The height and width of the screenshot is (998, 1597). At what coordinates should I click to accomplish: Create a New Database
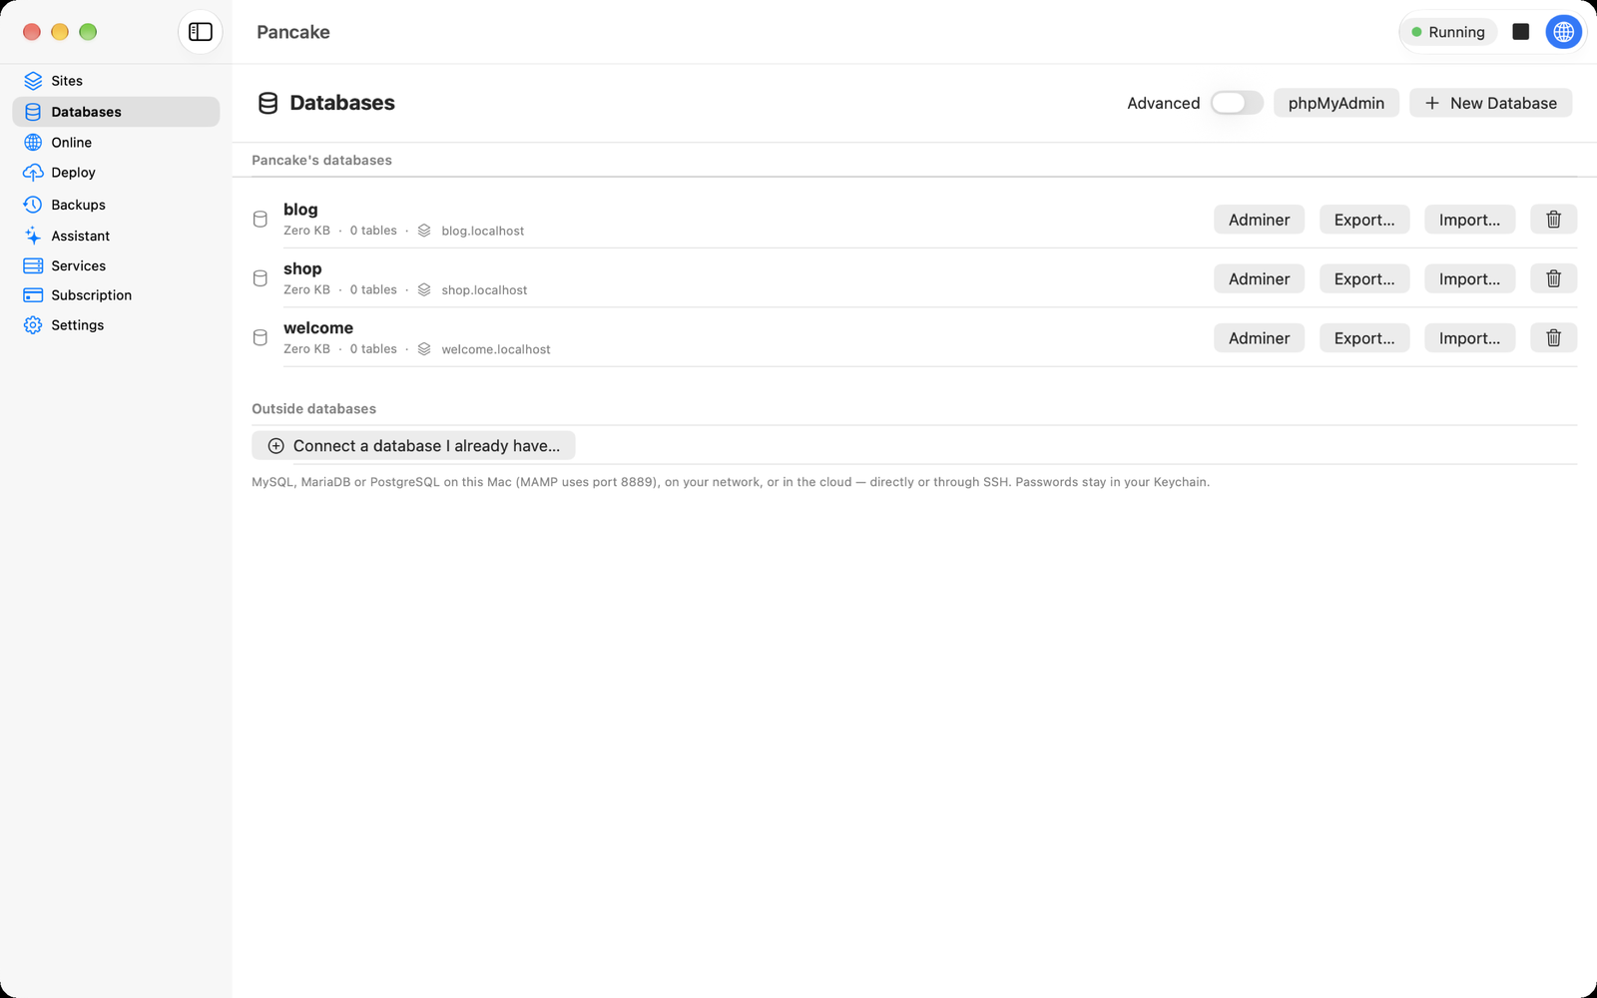click(x=1490, y=103)
